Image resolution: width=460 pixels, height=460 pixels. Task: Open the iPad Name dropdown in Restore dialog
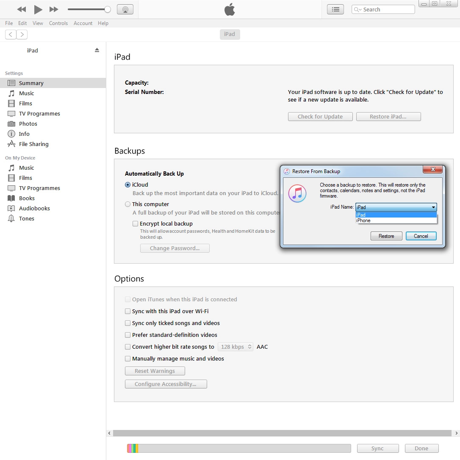(433, 207)
